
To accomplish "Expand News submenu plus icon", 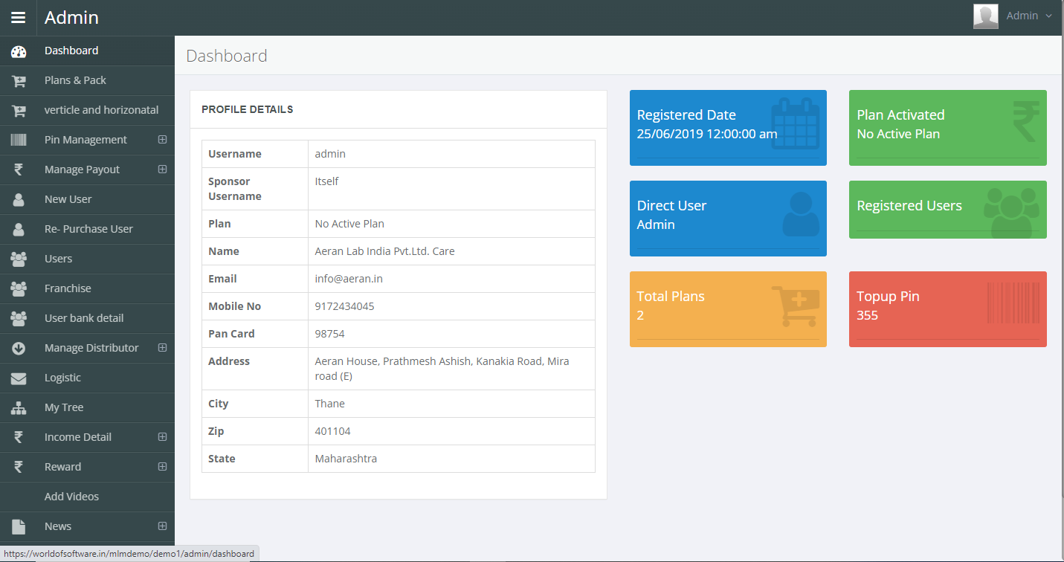I will pos(162,526).
